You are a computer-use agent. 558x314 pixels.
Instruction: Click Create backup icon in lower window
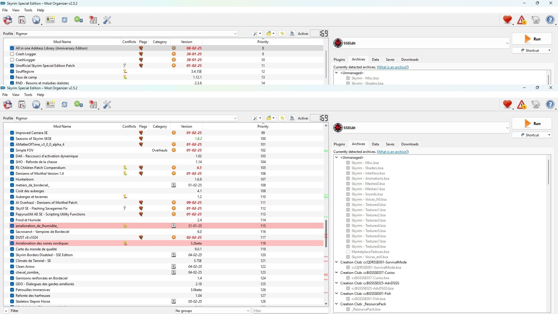click(x=292, y=118)
